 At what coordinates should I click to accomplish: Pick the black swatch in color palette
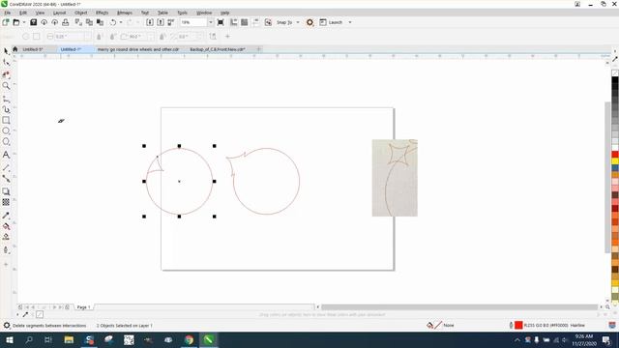click(615, 80)
